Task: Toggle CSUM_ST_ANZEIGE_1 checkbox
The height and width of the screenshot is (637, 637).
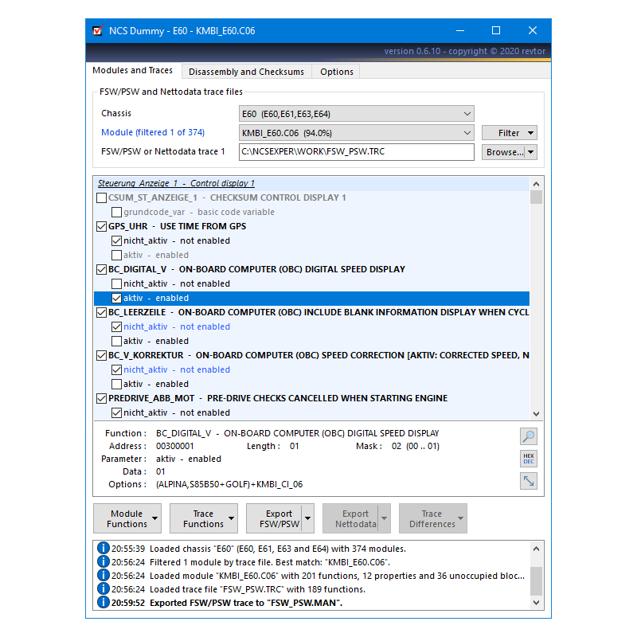Action: (102, 197)
